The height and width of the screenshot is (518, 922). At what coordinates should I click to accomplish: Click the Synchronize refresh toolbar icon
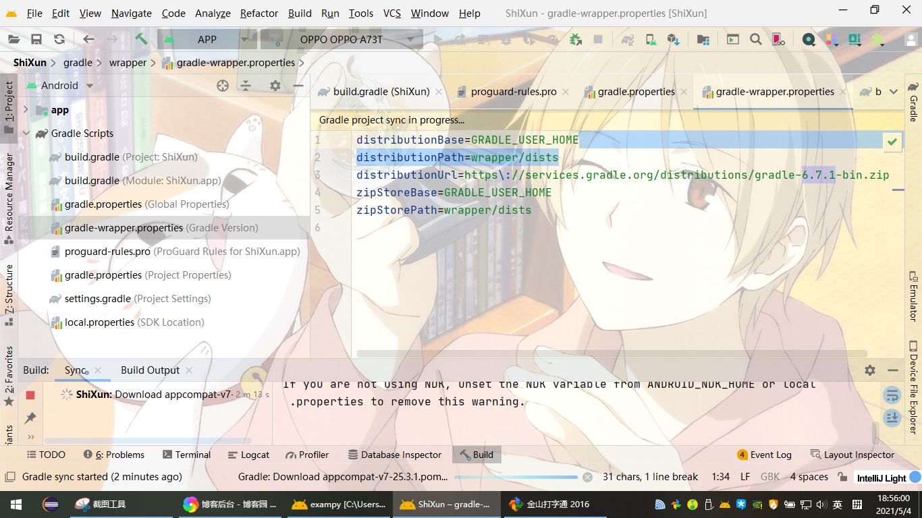pyautogui.click(x=59, y=40)
